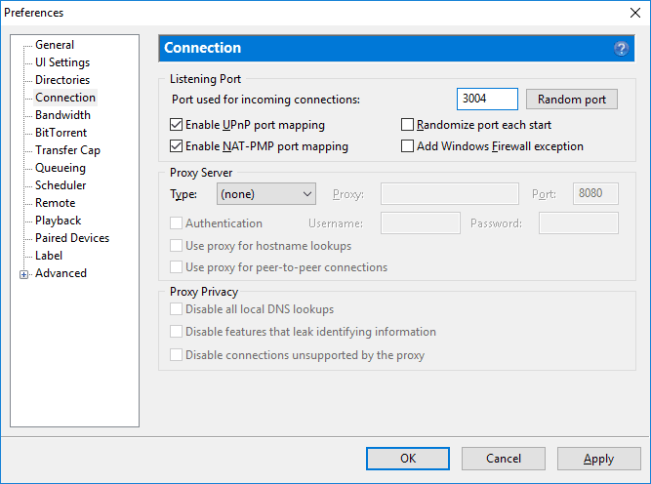Image resolution: width=651 pixels, height=484 pixels.
Task: Enable Randomize port each start
Action: 408,125
